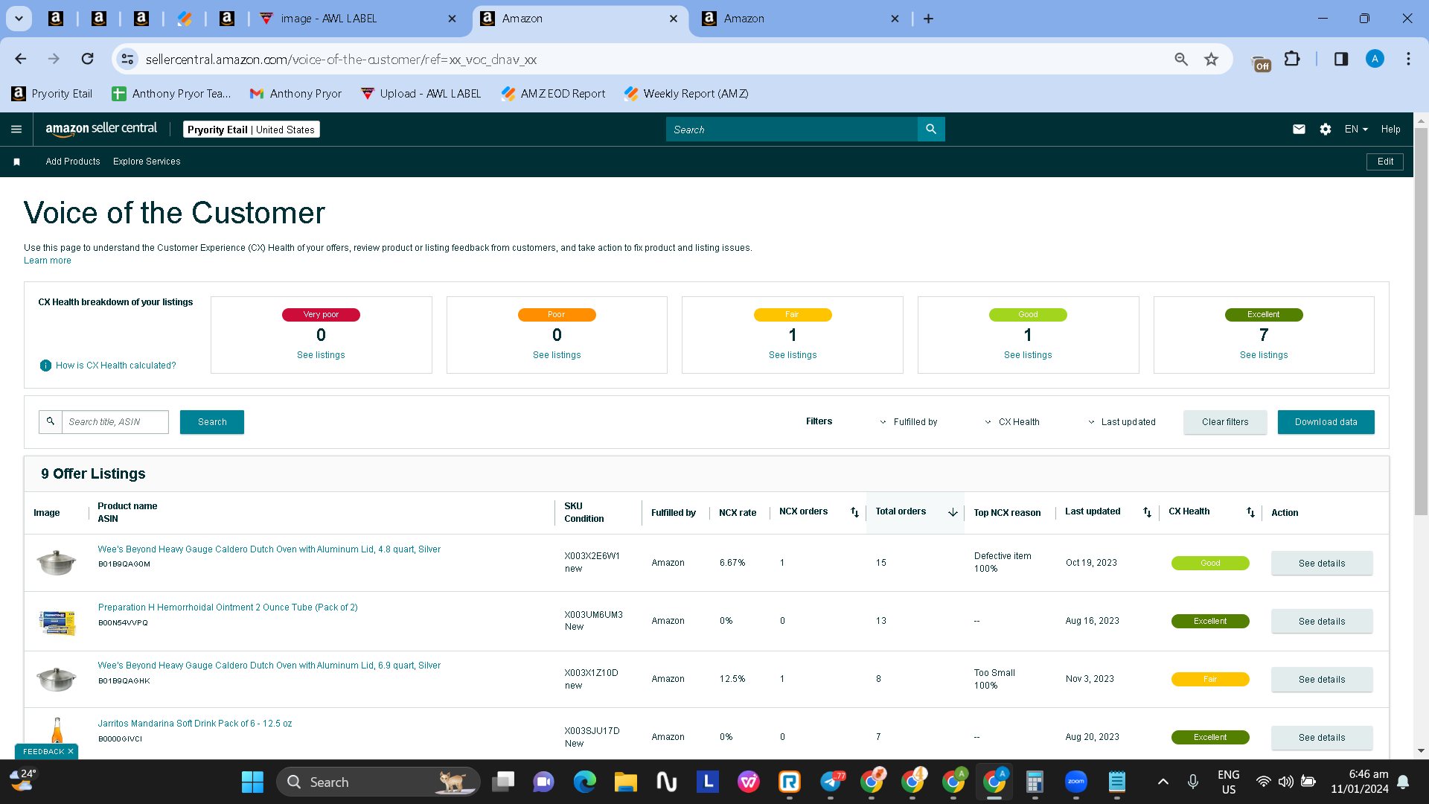Expand the Last updated filter
This screenshot has width=1429, height=804.
tap(1122, 422)
